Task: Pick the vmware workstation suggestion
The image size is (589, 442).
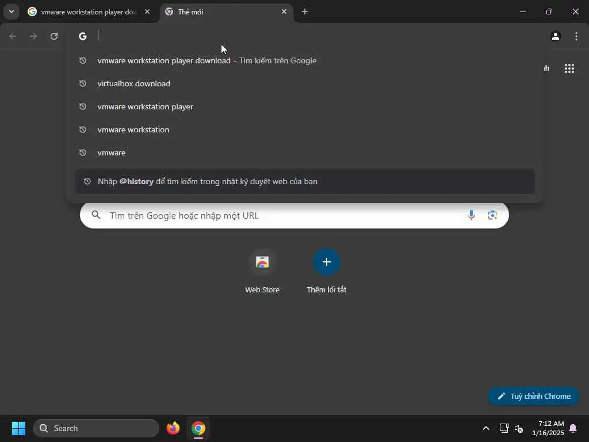Action: click(305, 129)
